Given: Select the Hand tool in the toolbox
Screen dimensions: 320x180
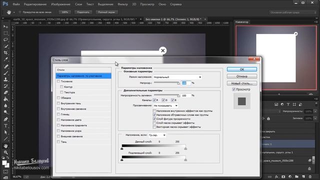Looking at the screenshot, I should coord(5,145).
